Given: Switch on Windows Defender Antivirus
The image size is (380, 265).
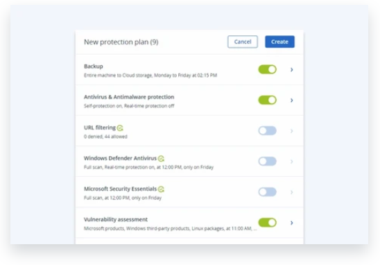Looking at the screenshot, I should [267, 161].
